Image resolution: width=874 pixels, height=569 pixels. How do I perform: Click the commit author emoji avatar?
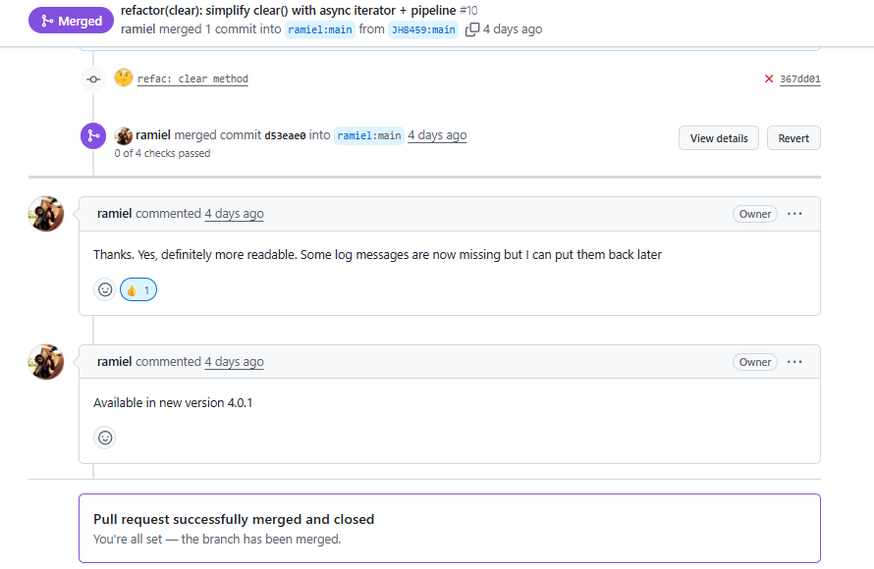click(124, 78)
